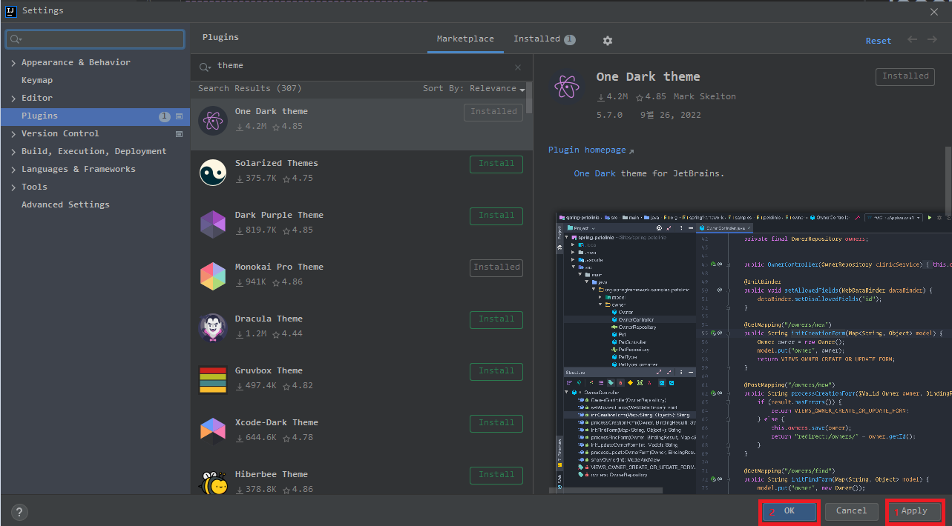Install the Hiberbee Theme plugin
The height and width of the screenshot is (526, 952).
pos(496,475)
